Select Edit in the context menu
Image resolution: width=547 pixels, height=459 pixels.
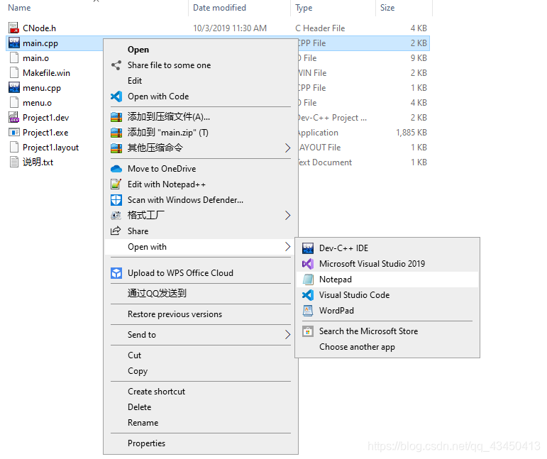(x=201, y=81)
